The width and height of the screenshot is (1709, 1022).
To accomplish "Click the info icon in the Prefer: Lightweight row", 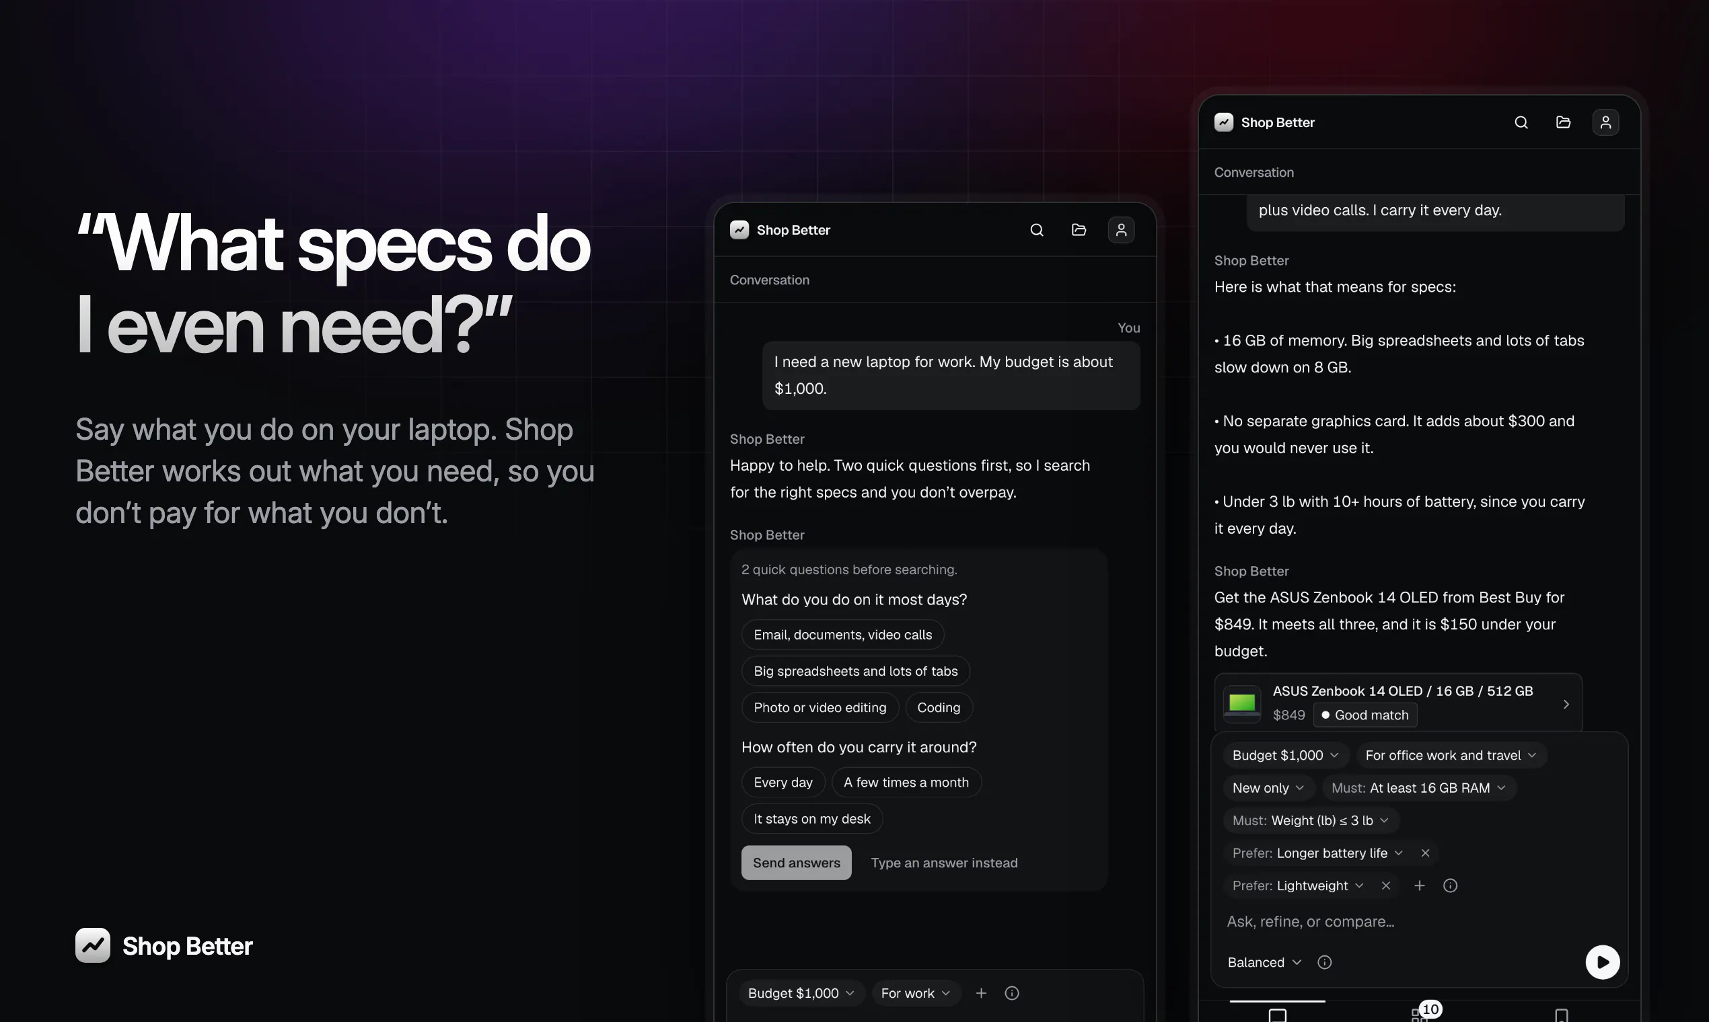I will pos(1451,886).
